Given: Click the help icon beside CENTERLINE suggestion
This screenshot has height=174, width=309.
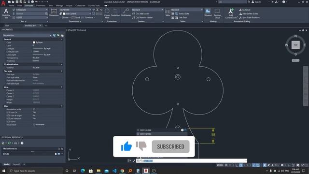Looking at the screenshot, I should pos(183,130).
